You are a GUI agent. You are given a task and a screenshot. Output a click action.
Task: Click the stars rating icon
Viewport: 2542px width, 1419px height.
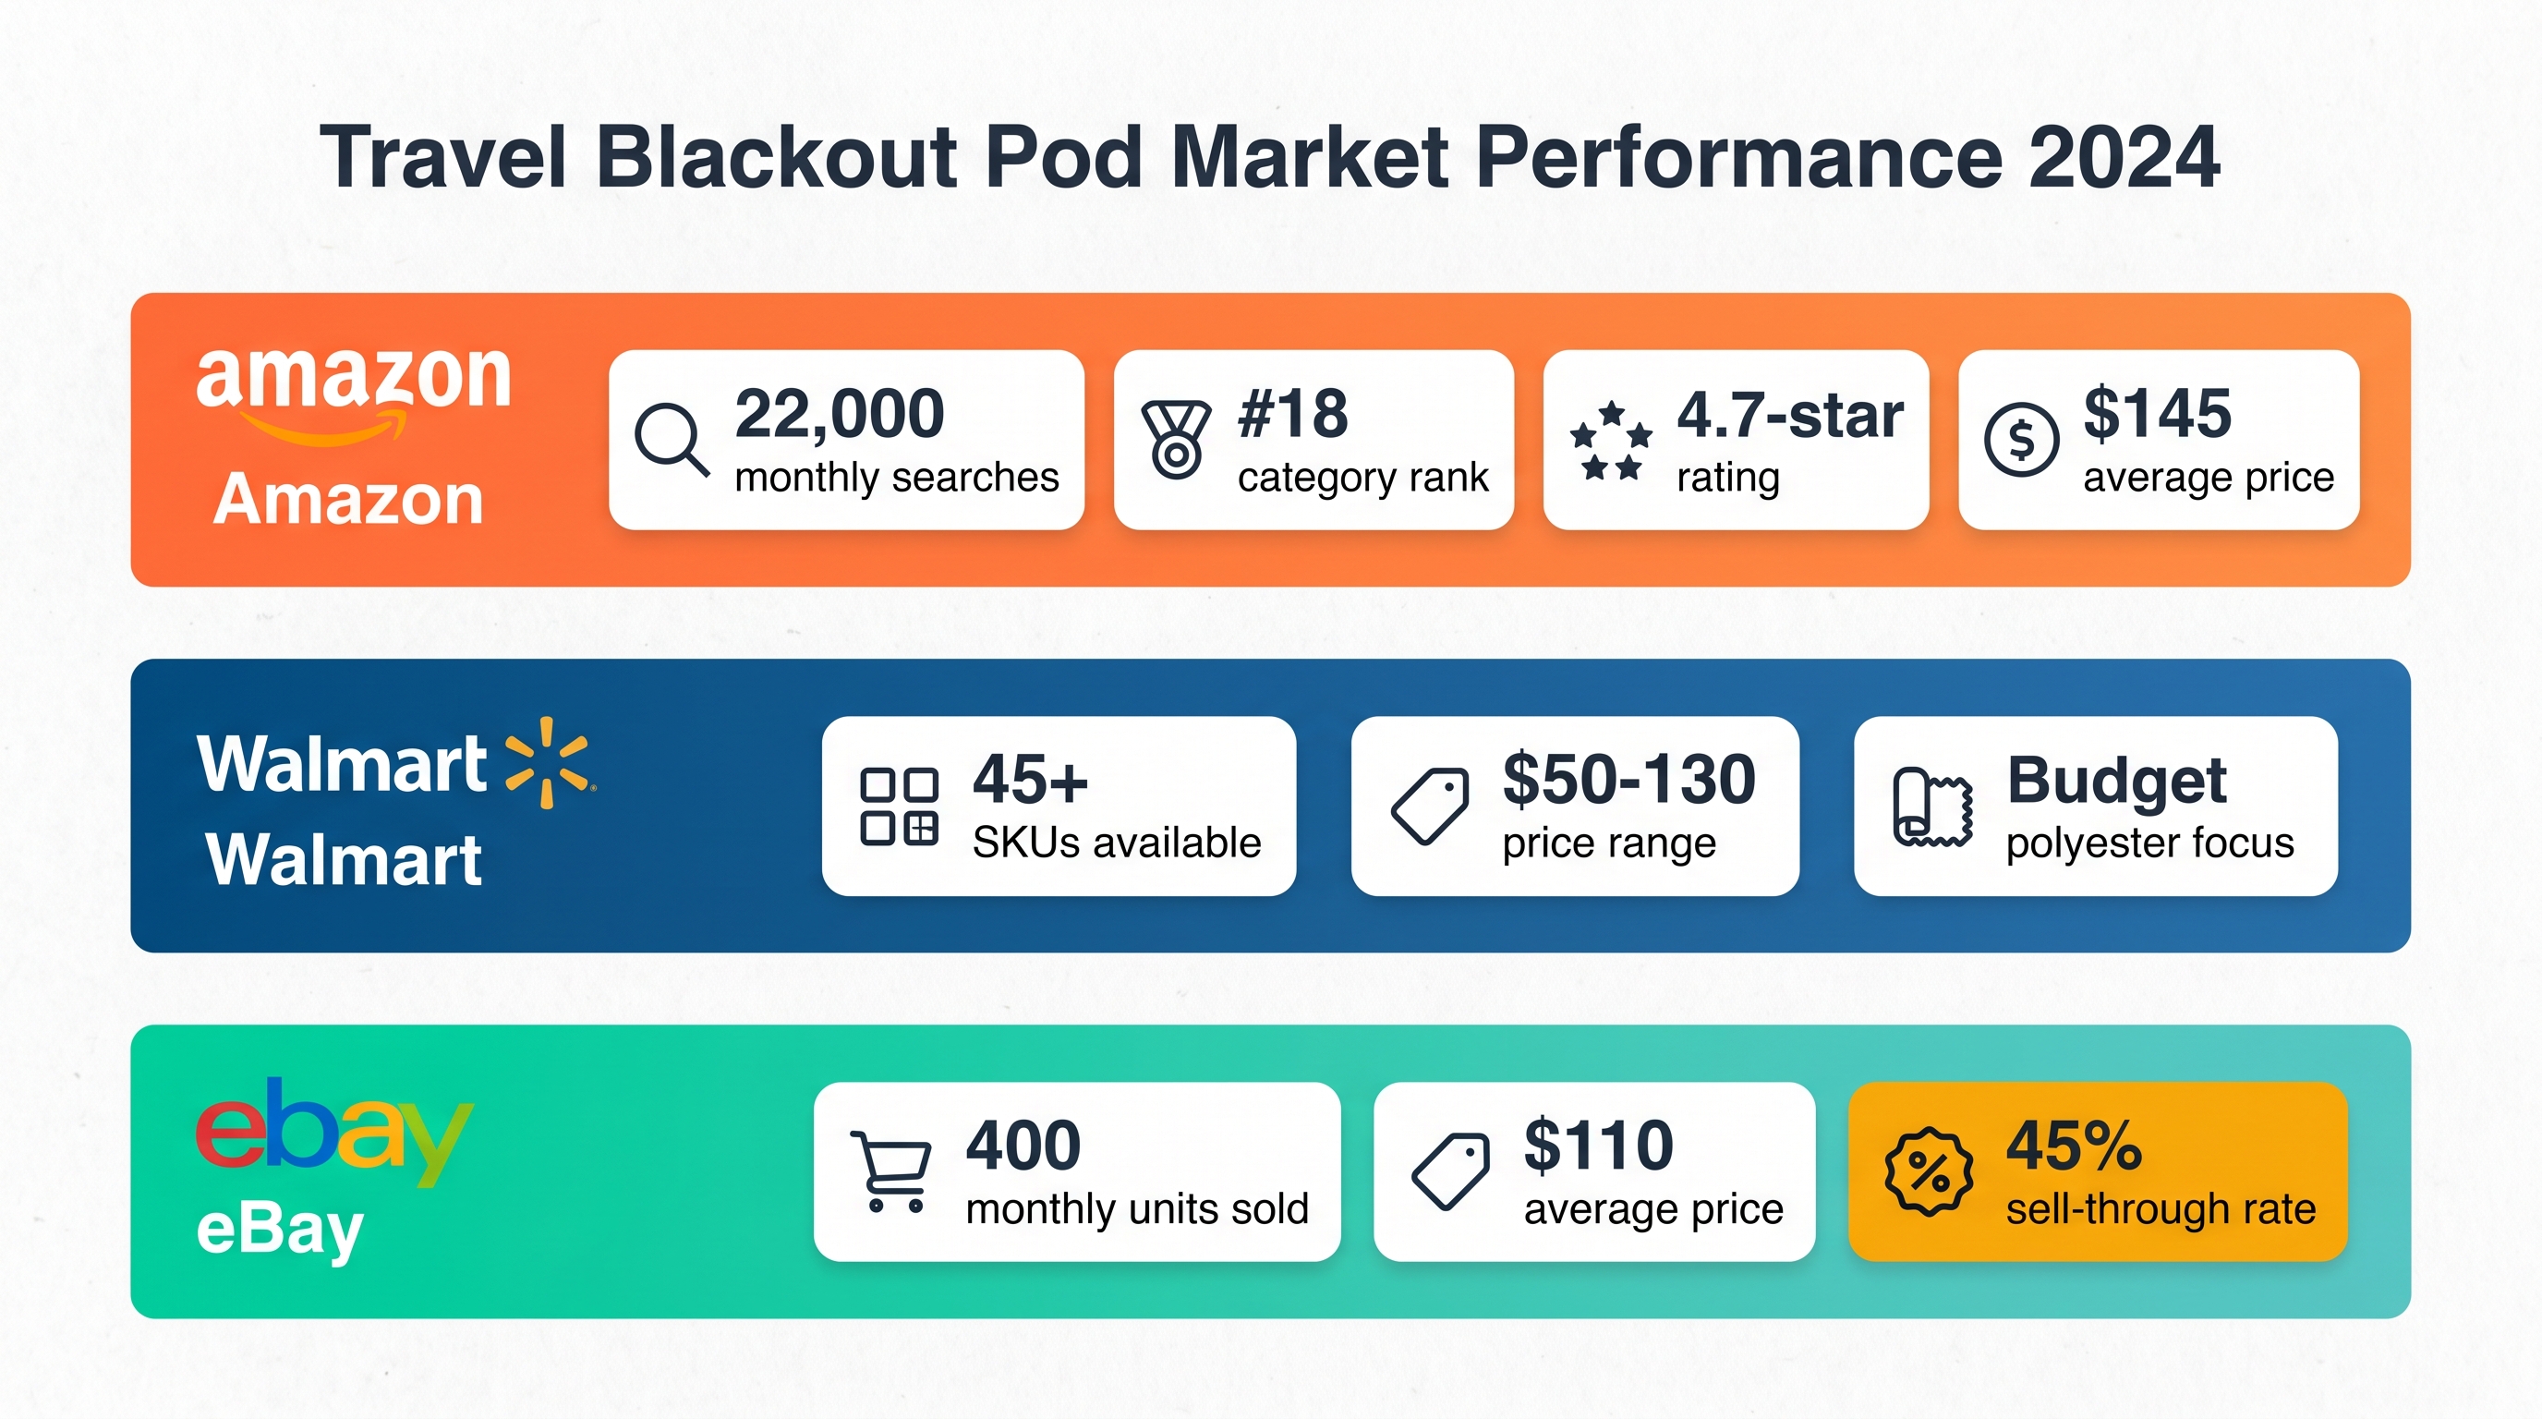click(1611, 440)
